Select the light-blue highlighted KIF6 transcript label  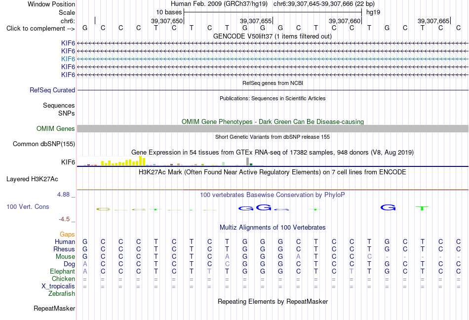[68, 59]
